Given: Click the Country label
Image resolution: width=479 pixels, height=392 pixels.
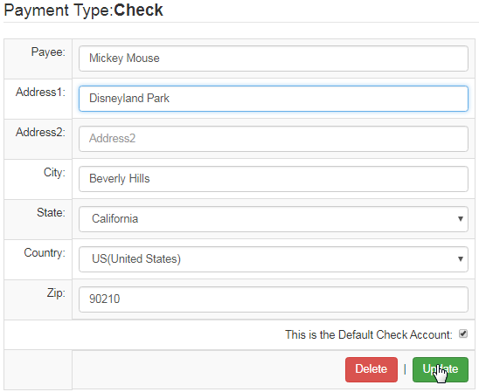Looking at the screenshot, I should [x=45, y=253].
